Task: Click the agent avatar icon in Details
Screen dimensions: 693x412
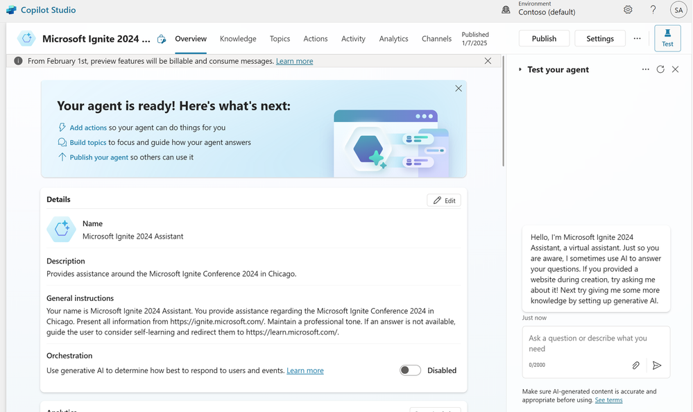Action: tap(62, 230)
